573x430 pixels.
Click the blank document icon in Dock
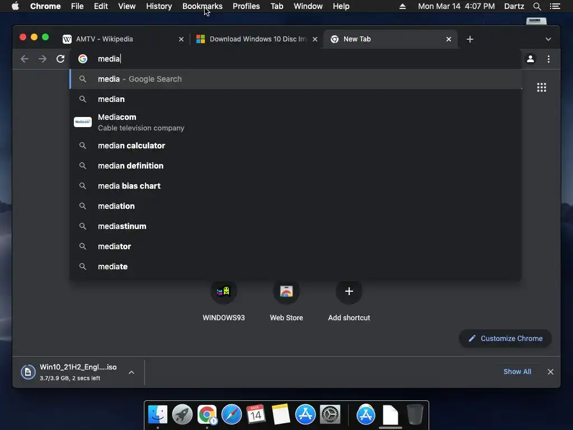click(390, 414)
